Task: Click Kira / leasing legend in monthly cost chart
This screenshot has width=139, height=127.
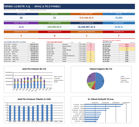Action: coord(58,77)
